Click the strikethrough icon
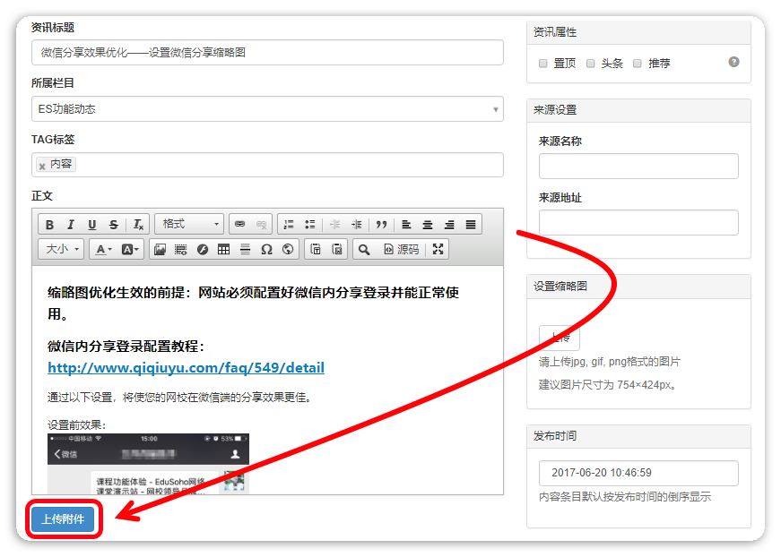Viewport: 781px width, 557px height. pyautogui.click(x=113, y=225)
